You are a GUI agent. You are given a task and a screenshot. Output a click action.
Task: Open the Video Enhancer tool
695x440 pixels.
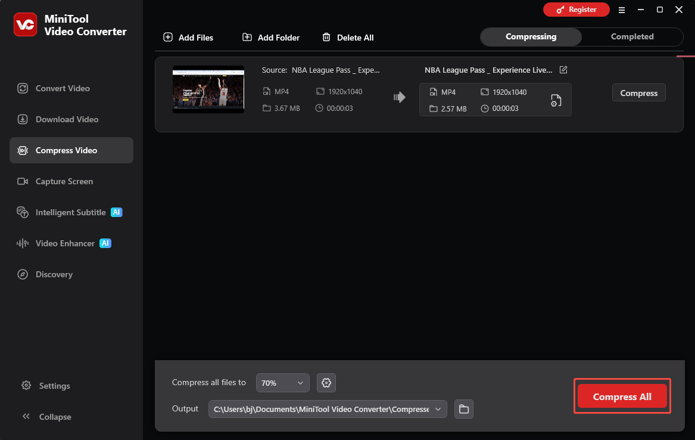[x=71, y=243]
